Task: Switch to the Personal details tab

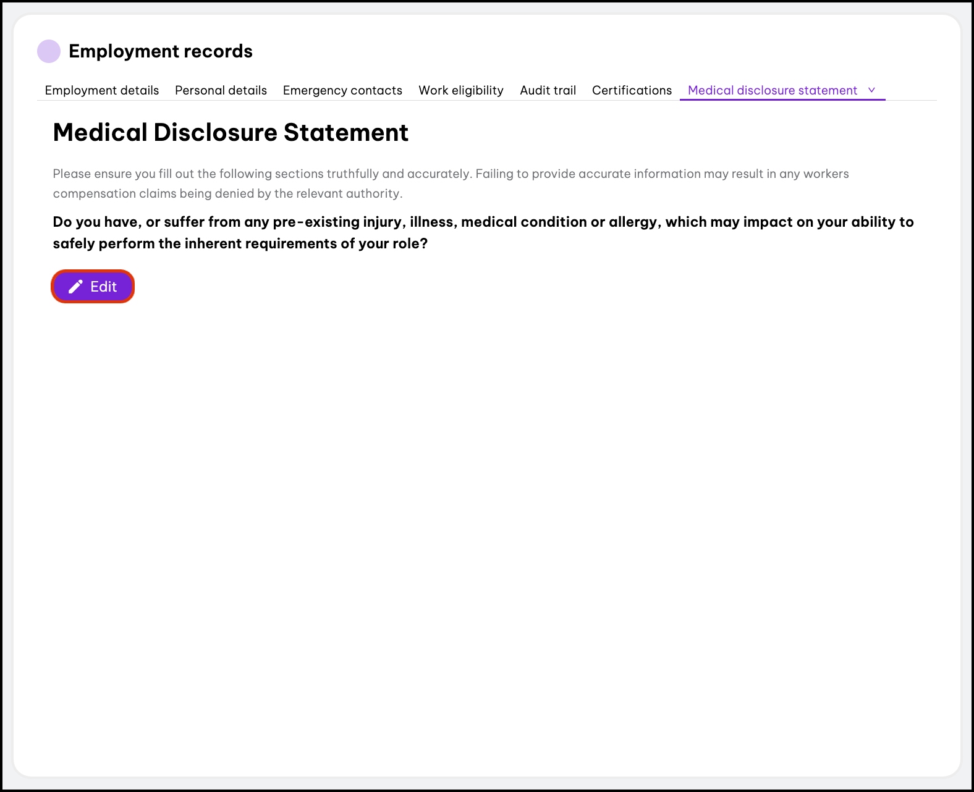Action: 221,90
